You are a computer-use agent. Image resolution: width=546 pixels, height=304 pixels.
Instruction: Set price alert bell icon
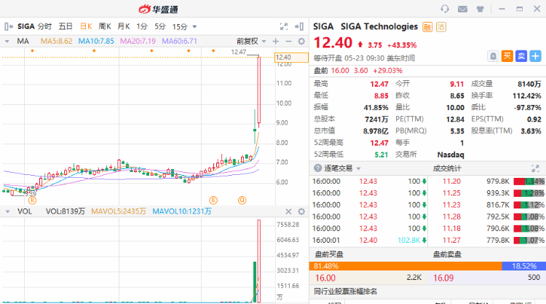point(493,56)
